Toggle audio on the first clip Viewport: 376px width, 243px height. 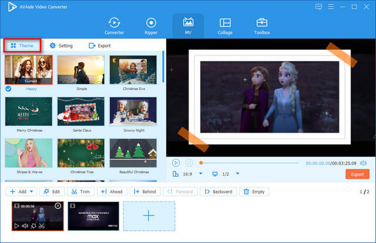[x=25, y=226]
